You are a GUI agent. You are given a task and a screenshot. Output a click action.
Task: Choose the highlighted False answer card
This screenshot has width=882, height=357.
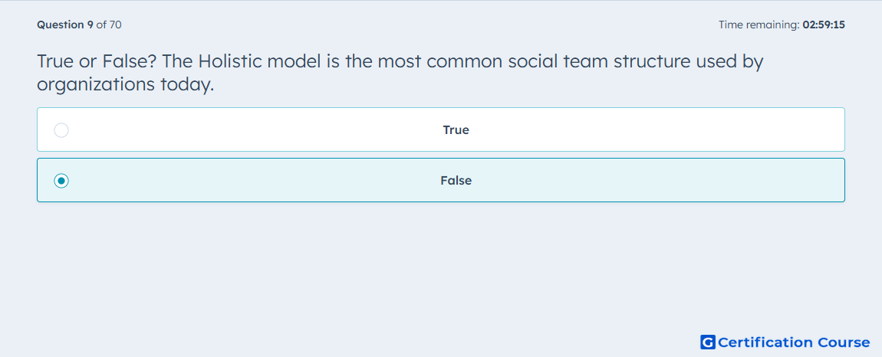[441, 180]
